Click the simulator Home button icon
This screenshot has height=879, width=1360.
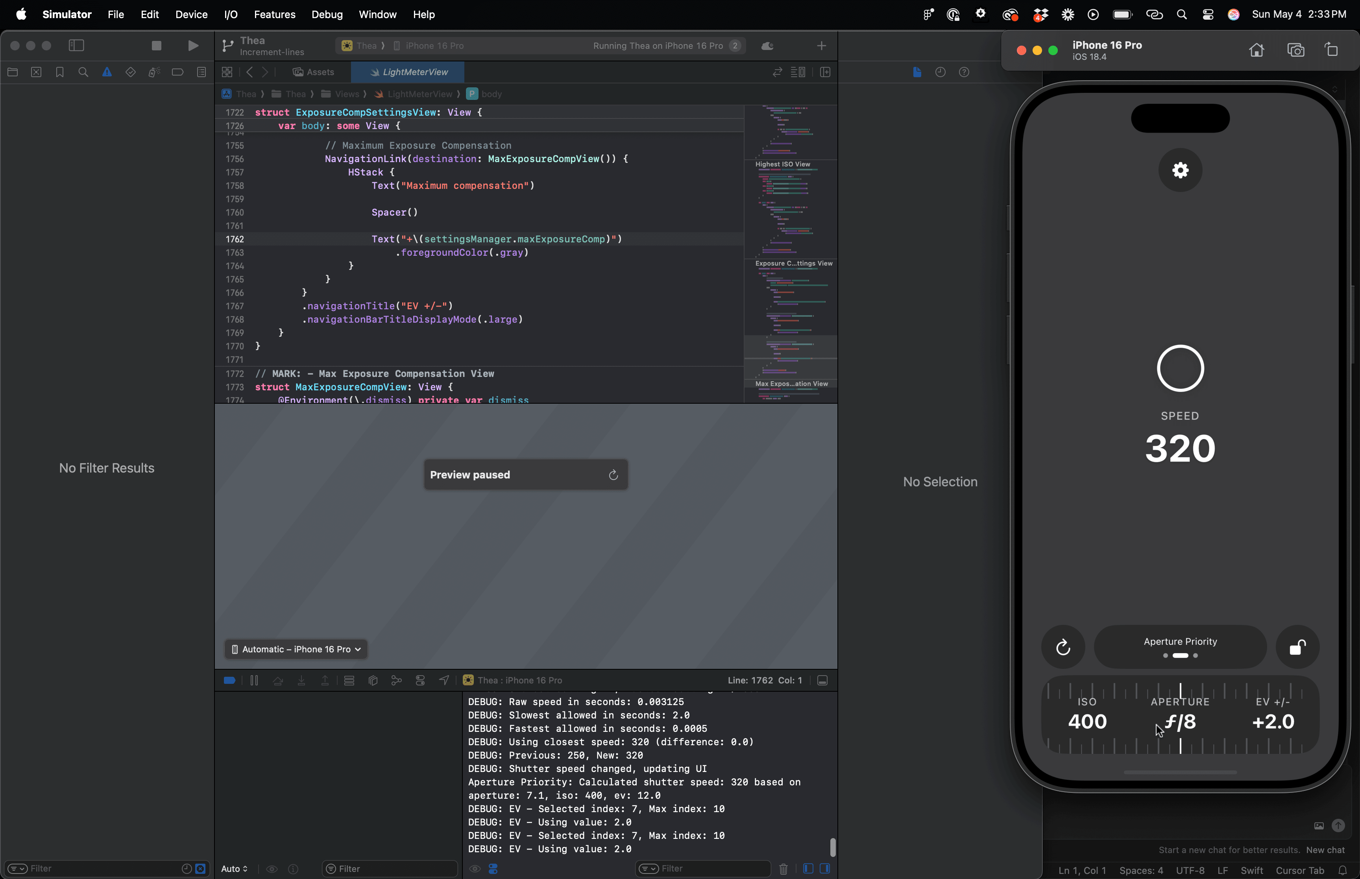(x=1256, y=50)
